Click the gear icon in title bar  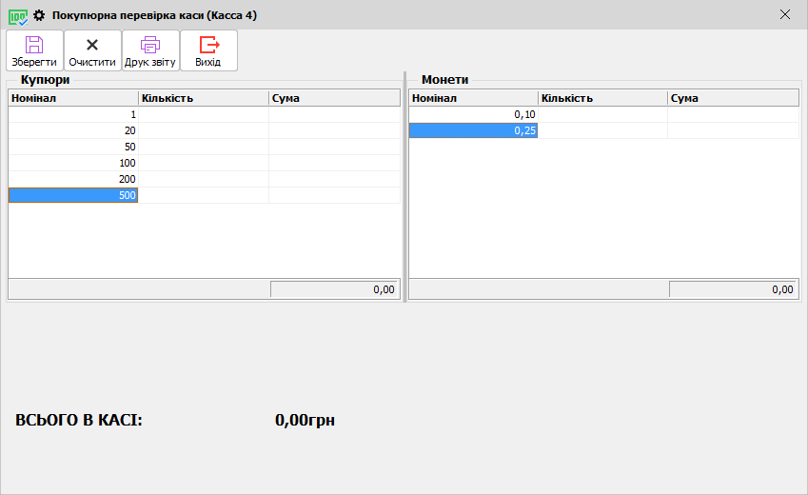pos(39,15)
